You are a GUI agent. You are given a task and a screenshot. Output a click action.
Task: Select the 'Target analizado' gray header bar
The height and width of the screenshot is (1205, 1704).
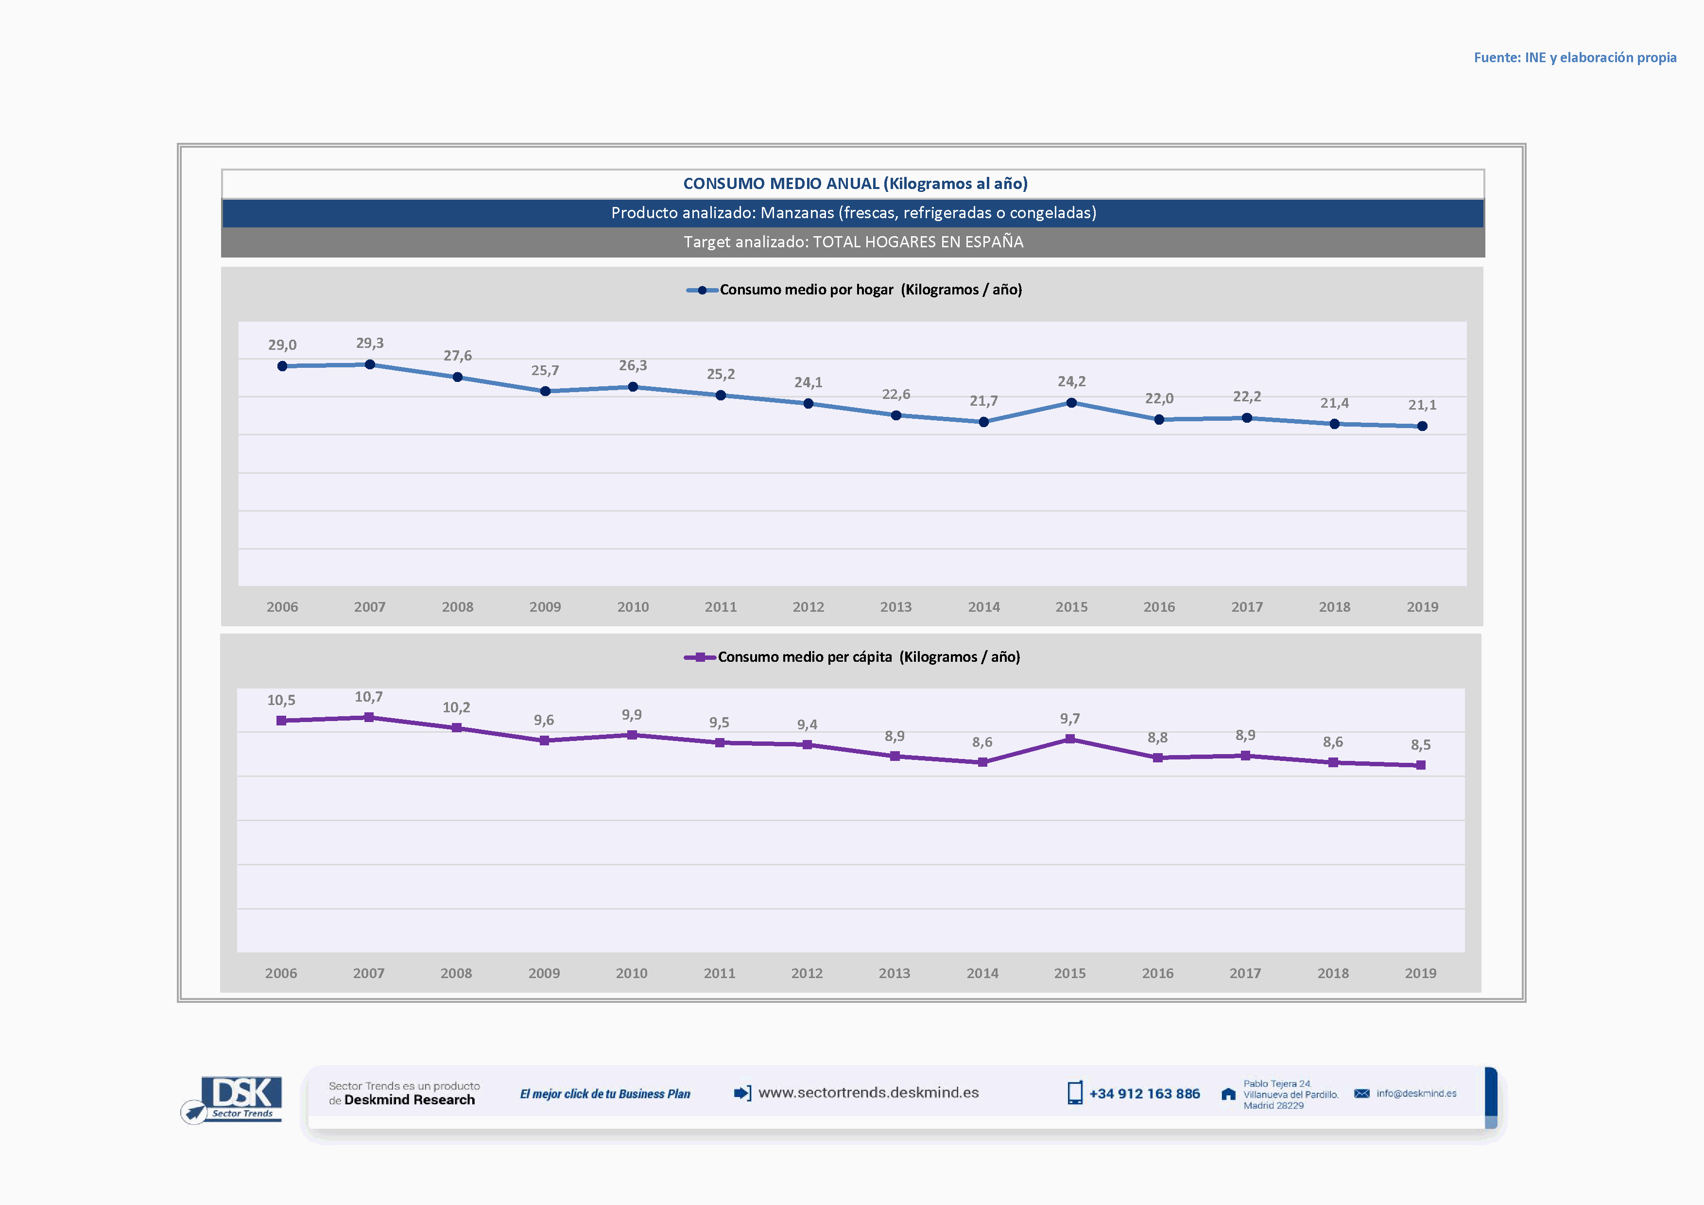tap(853, 242)
